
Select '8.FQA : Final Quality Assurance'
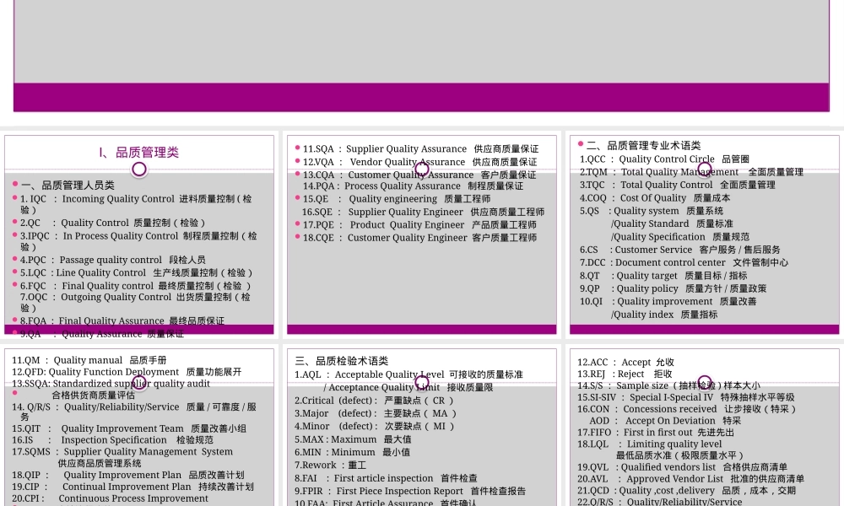pyautogui.click(x=92, y=321)
